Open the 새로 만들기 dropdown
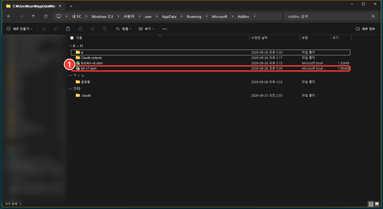 pyautogui.click(x=20, y=29)
